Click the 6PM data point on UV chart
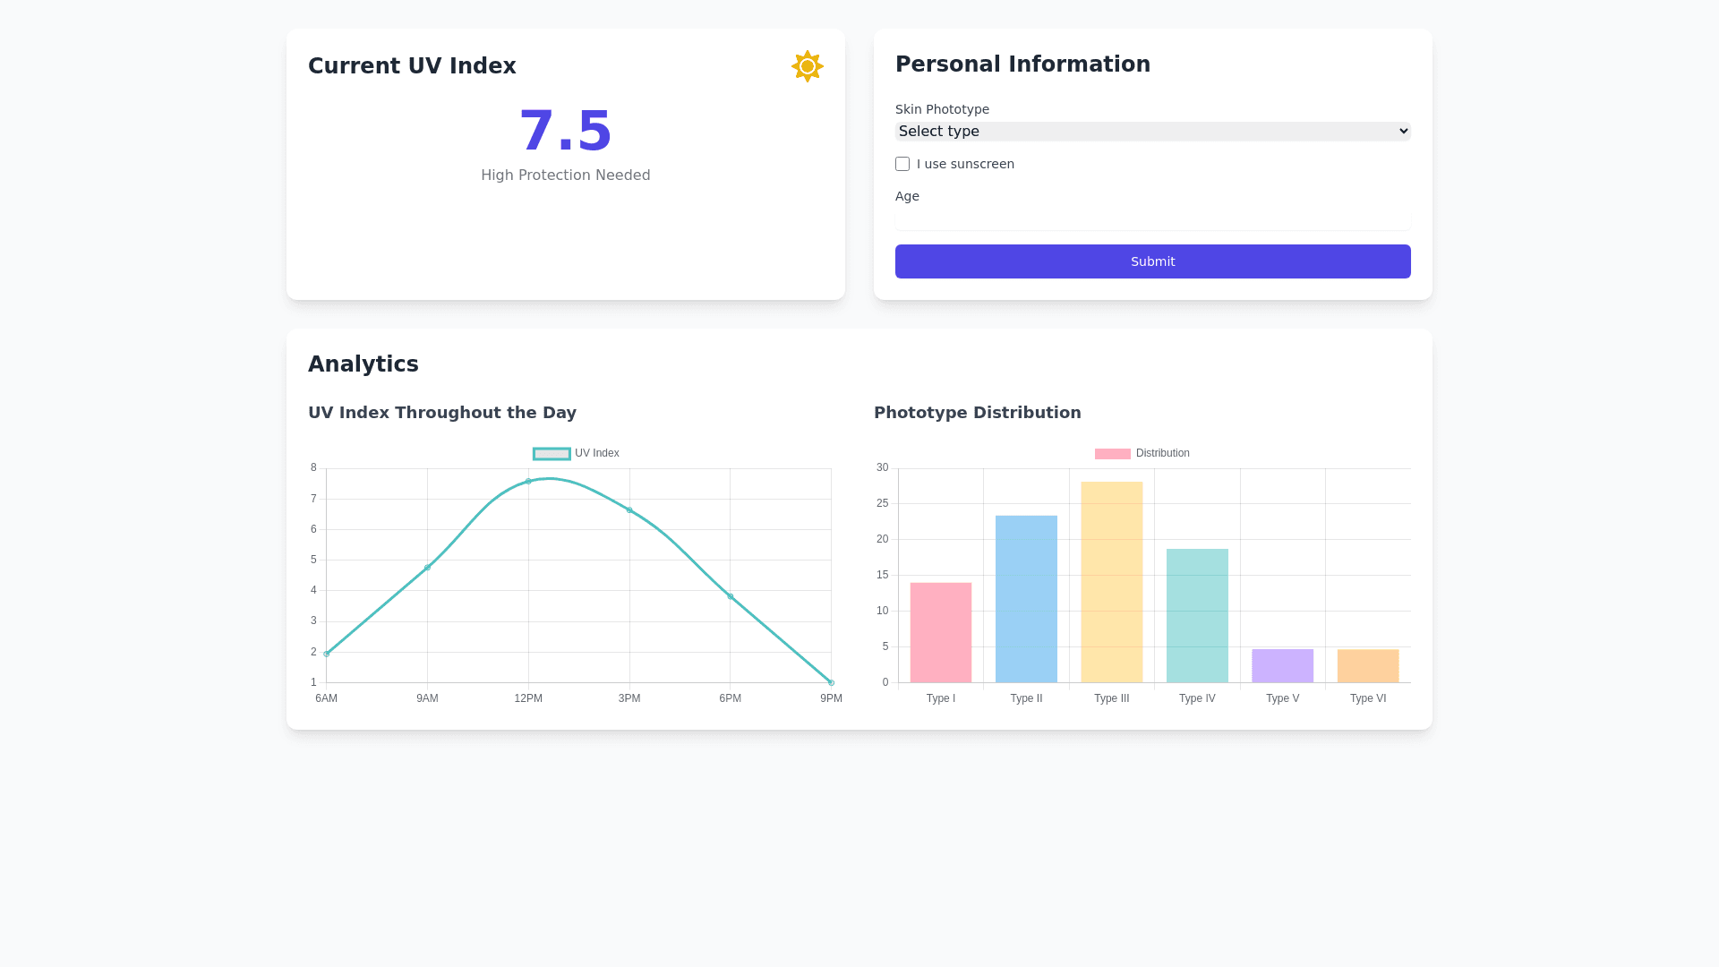Screen dimensions: 1719x967 [731, 596]
